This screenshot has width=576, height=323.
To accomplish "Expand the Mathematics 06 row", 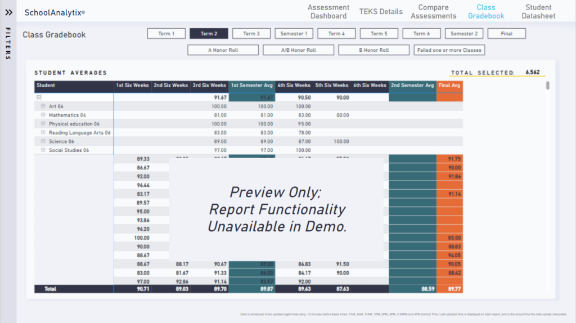I will [x=43, y=115].
